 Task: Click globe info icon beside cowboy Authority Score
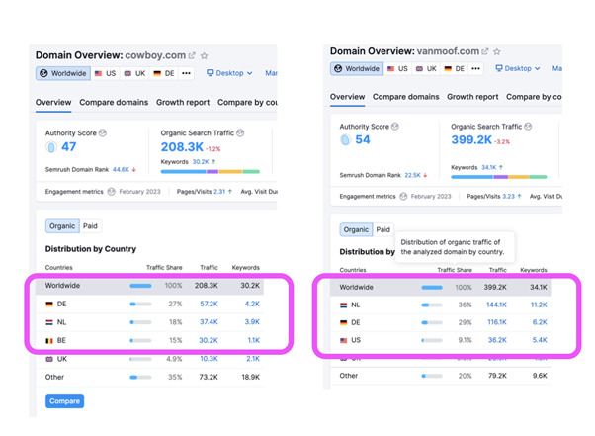coord(103,131)
